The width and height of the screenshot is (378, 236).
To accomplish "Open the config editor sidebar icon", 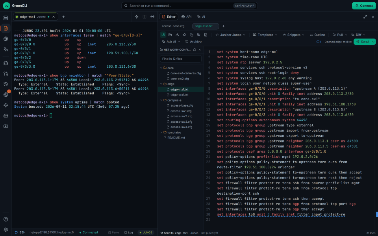I will (6, 28).
